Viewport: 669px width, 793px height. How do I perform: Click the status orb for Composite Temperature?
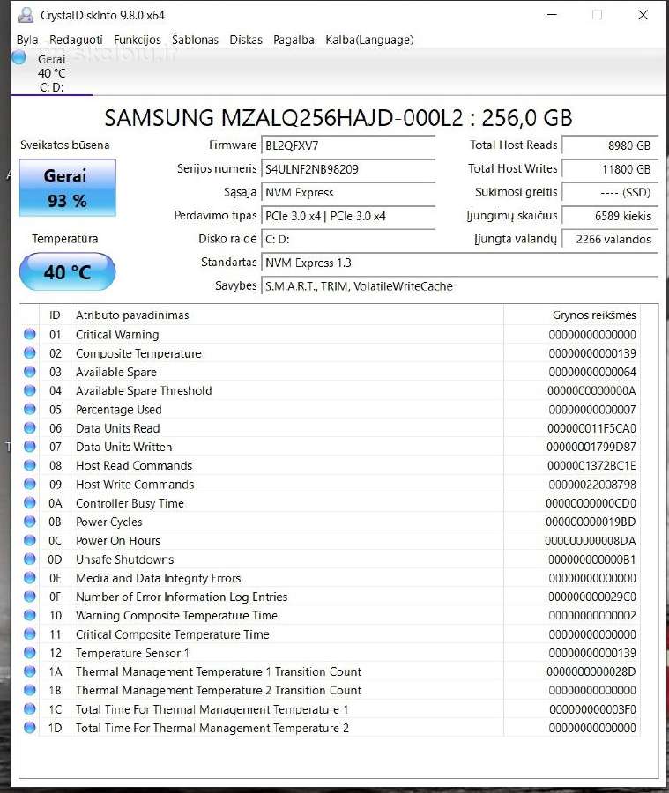(x=30, y=352)
